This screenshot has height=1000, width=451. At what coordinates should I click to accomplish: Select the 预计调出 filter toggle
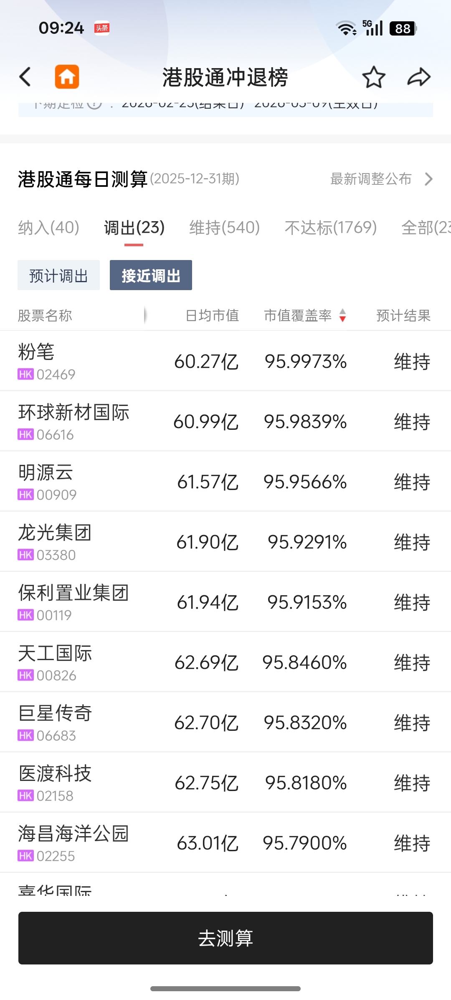pos(58,275)
